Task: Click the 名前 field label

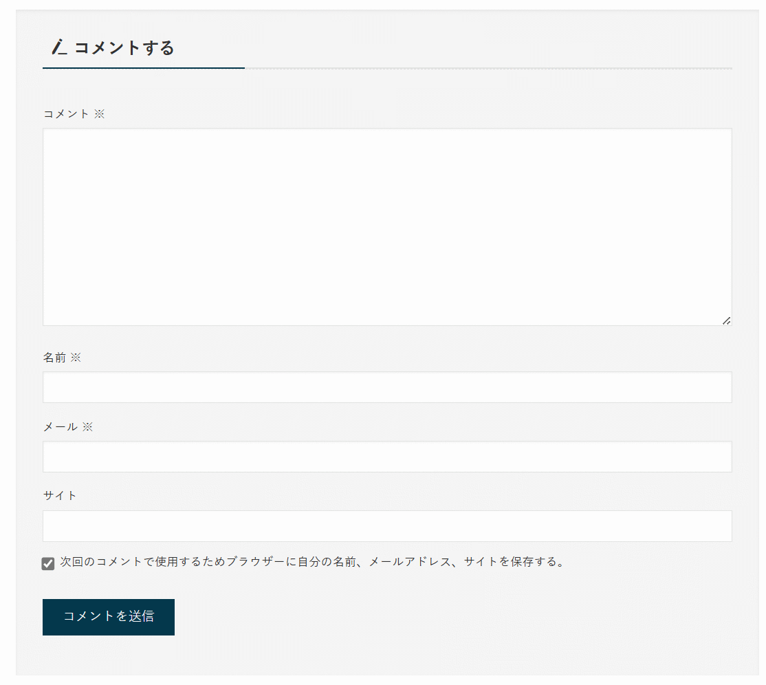Action: point(55,357)
